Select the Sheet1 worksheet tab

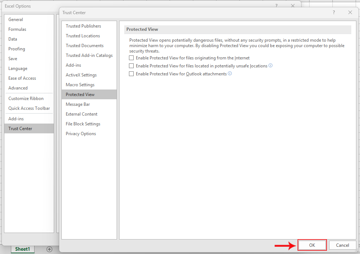(22, 249)
